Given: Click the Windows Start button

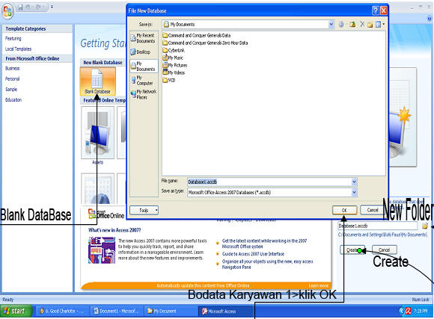Looking at the screenshot, I should click(16, 312).
